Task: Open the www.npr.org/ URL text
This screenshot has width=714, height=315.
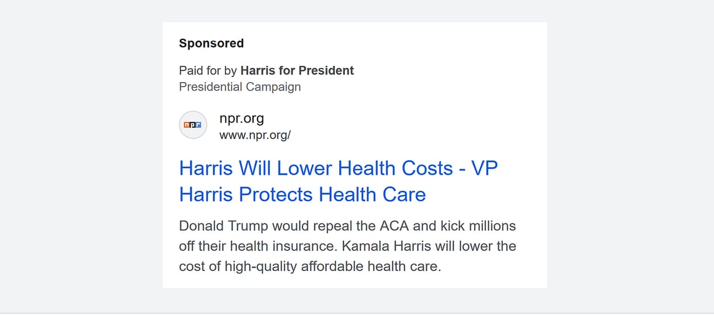Action: click(x=255, y=135)
